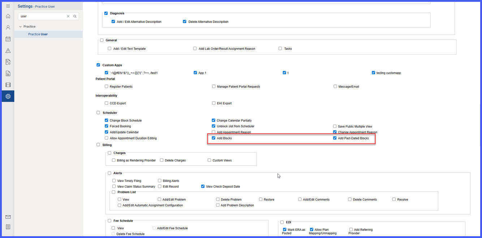
Task: Uncheck the Add Blocks checkbox
Action: (x=214, y=138)
